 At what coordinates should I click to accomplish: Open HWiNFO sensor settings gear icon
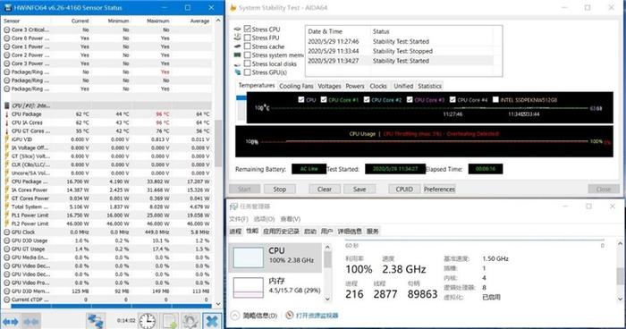190,321
